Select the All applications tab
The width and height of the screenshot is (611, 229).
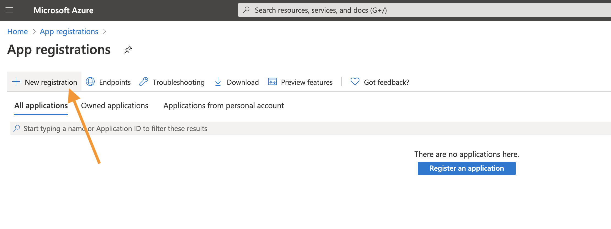coord(41,106)
